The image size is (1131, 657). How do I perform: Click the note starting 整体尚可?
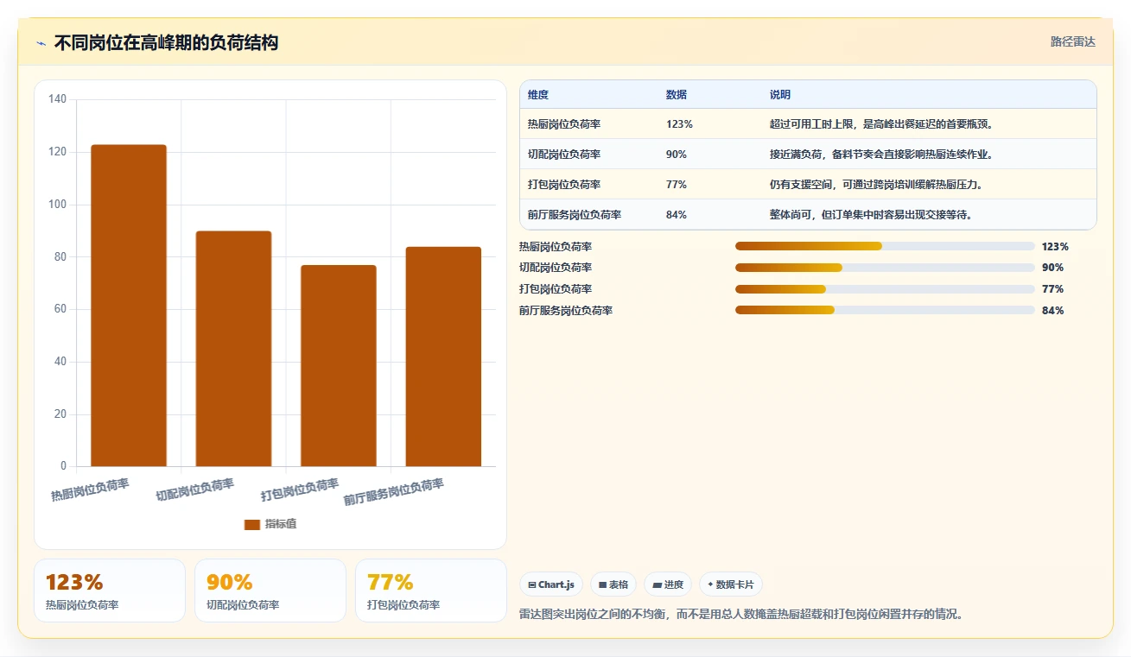tap(871, 215)
